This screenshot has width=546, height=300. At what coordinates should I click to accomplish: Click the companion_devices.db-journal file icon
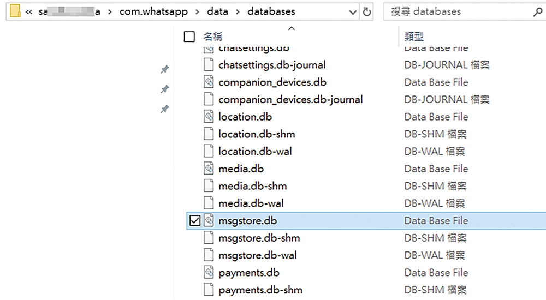coord(209,99)
